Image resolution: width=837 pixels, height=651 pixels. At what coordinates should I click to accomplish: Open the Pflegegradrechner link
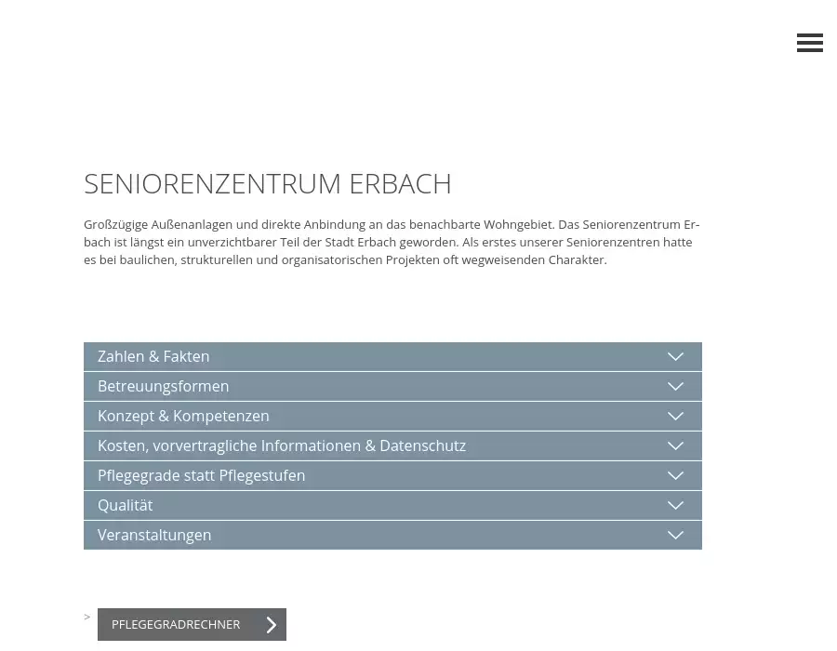176,625
